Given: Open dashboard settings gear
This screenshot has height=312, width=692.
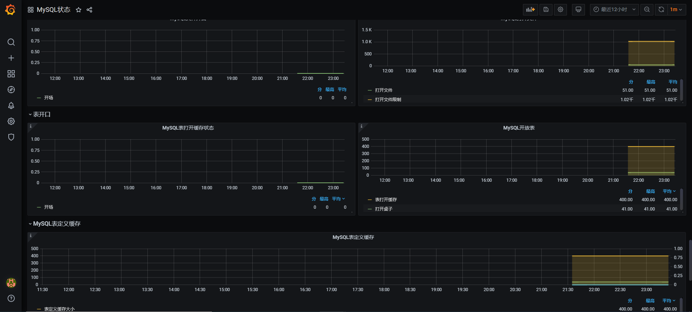Looking at the screenshot, I should pyautogui.click(x=560, y=9).
